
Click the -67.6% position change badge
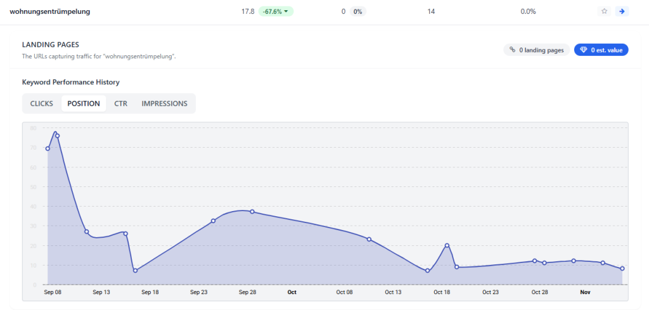pyautogui.click(x=276, y=11)
